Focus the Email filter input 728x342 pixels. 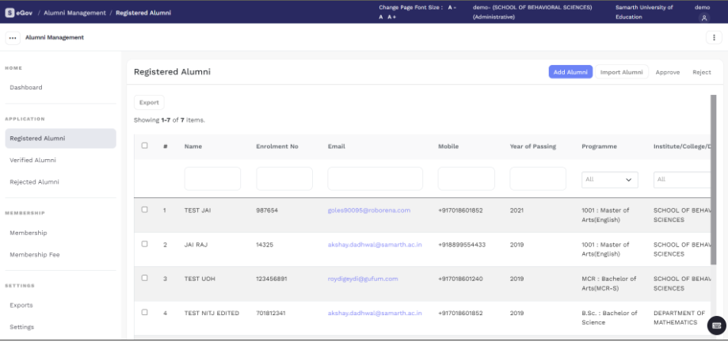point(375,179)
